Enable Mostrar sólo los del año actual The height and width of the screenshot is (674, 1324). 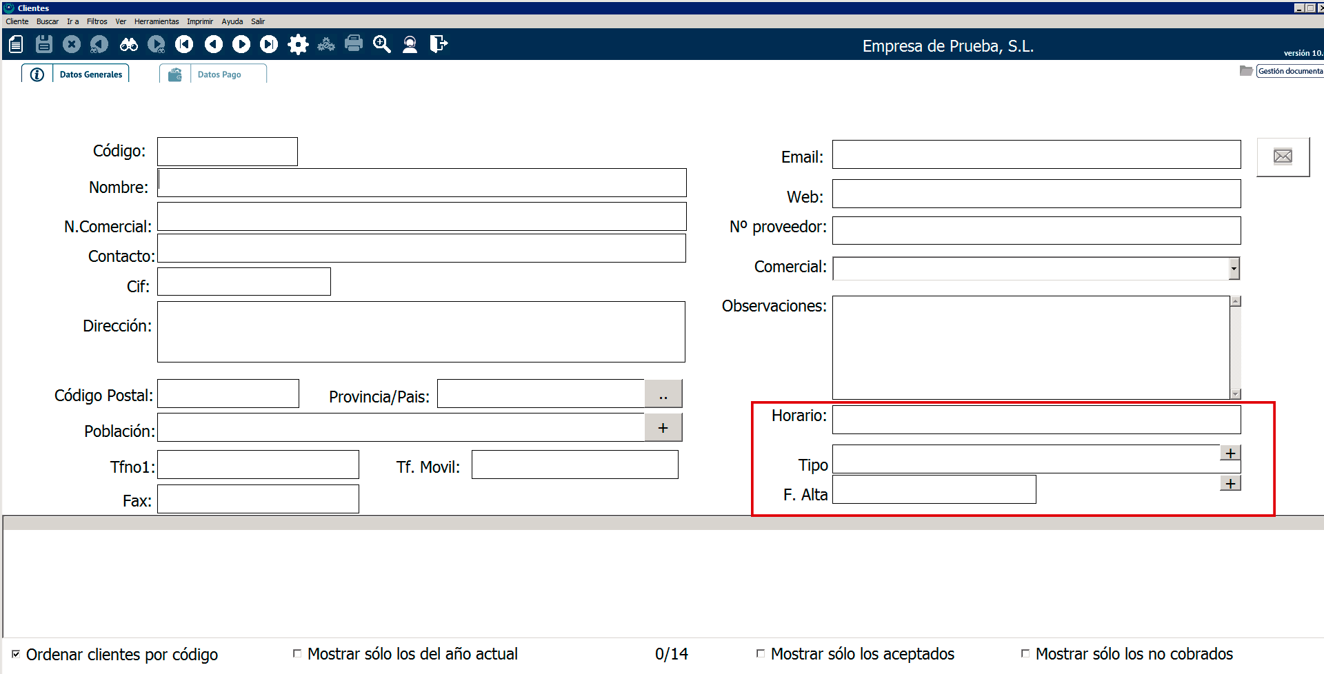297,653
